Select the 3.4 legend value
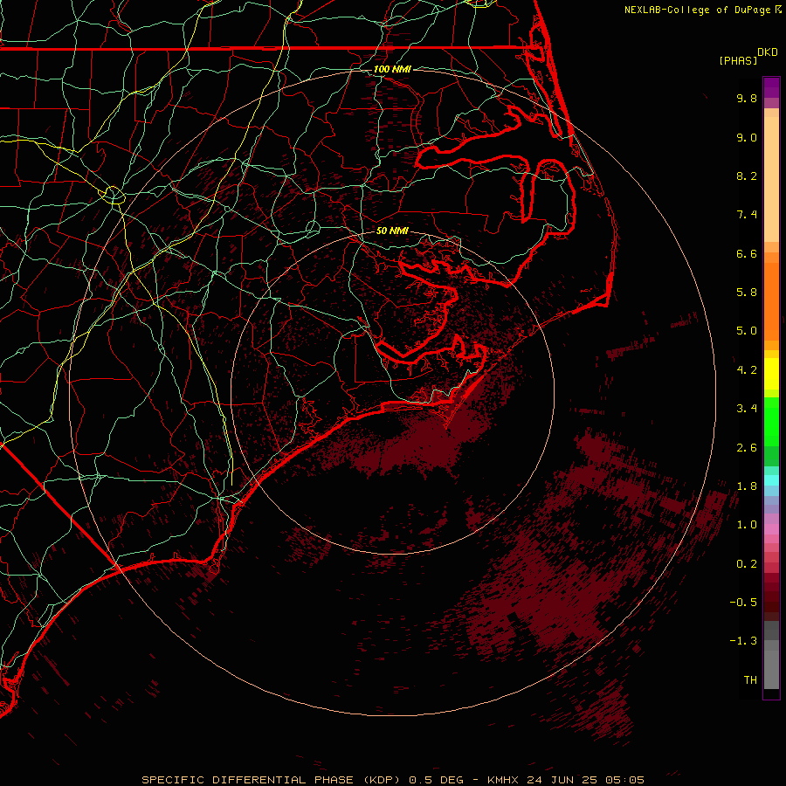Image resolution: width=786 pixels, height=786 pixels. coord(747,409)
